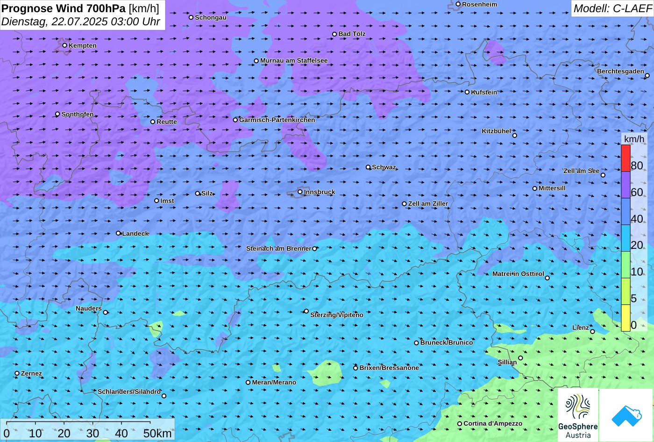Screen dimensions: 654x442
Task: Pick the "Kitzbühel" town label
Action: (x=496, y=131)
